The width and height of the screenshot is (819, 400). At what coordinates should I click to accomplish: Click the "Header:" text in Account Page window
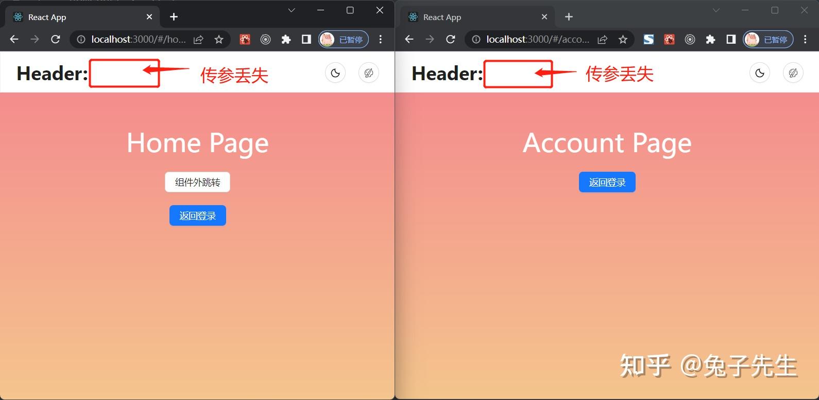pyautogui.click(x=447, y=74)
